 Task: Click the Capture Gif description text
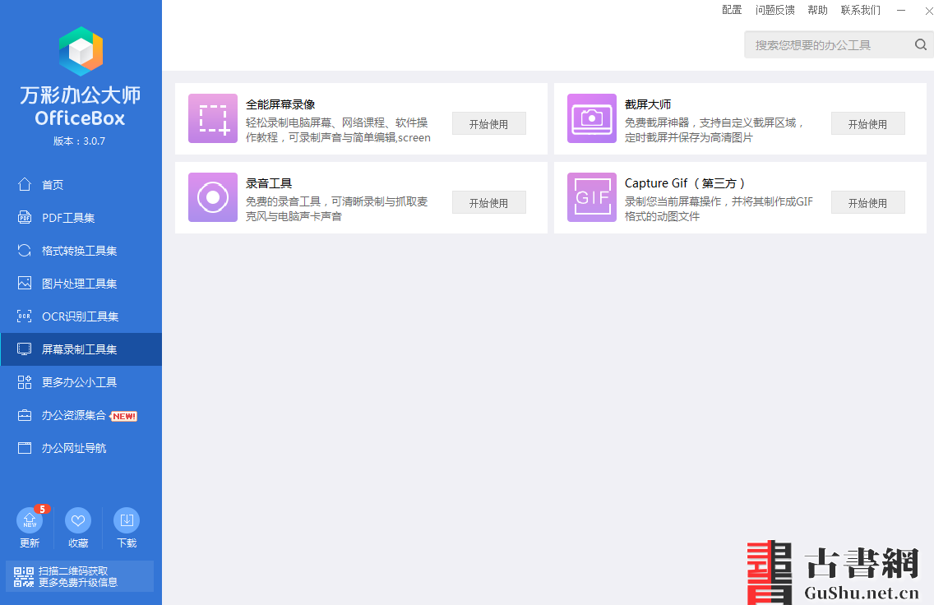[x=719, y=209]
